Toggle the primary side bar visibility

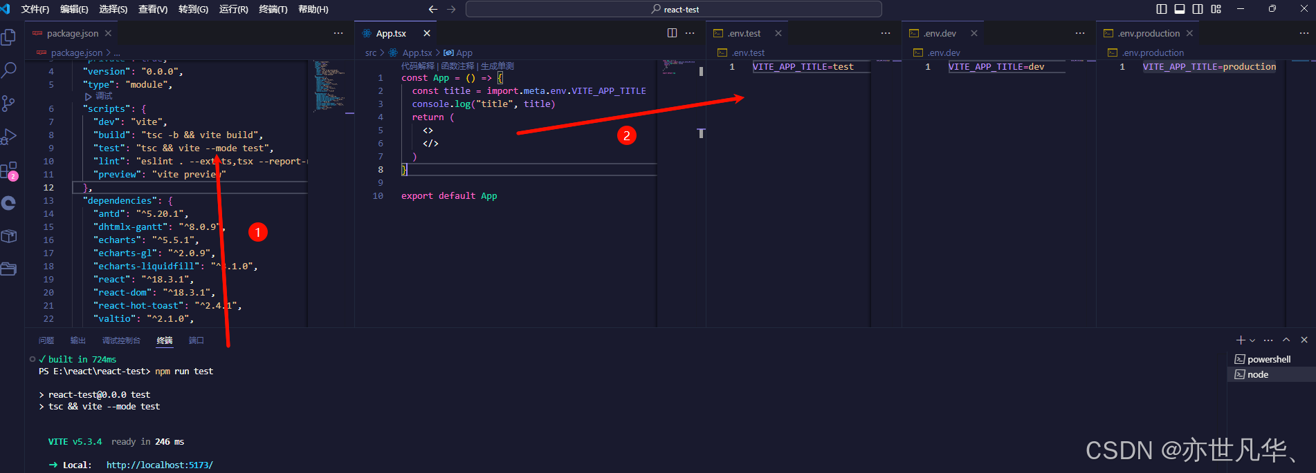coord(1162,9)
